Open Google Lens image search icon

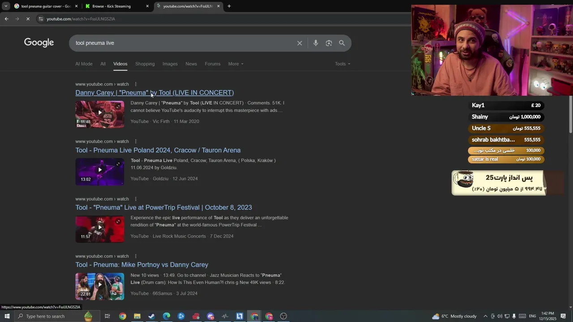tap(329, 43)
